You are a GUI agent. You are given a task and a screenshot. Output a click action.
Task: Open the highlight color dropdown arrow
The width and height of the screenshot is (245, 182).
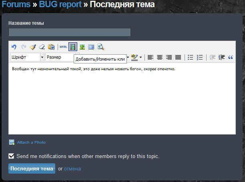[x=141, y=57]
